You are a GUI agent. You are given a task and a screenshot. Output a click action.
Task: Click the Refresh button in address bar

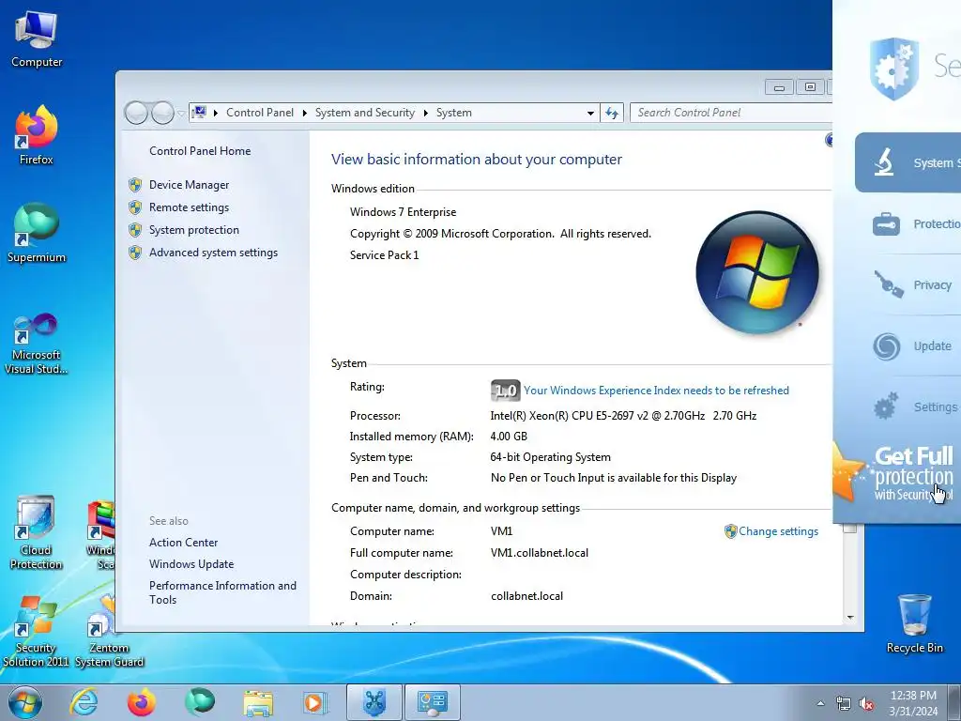point(612,113)
